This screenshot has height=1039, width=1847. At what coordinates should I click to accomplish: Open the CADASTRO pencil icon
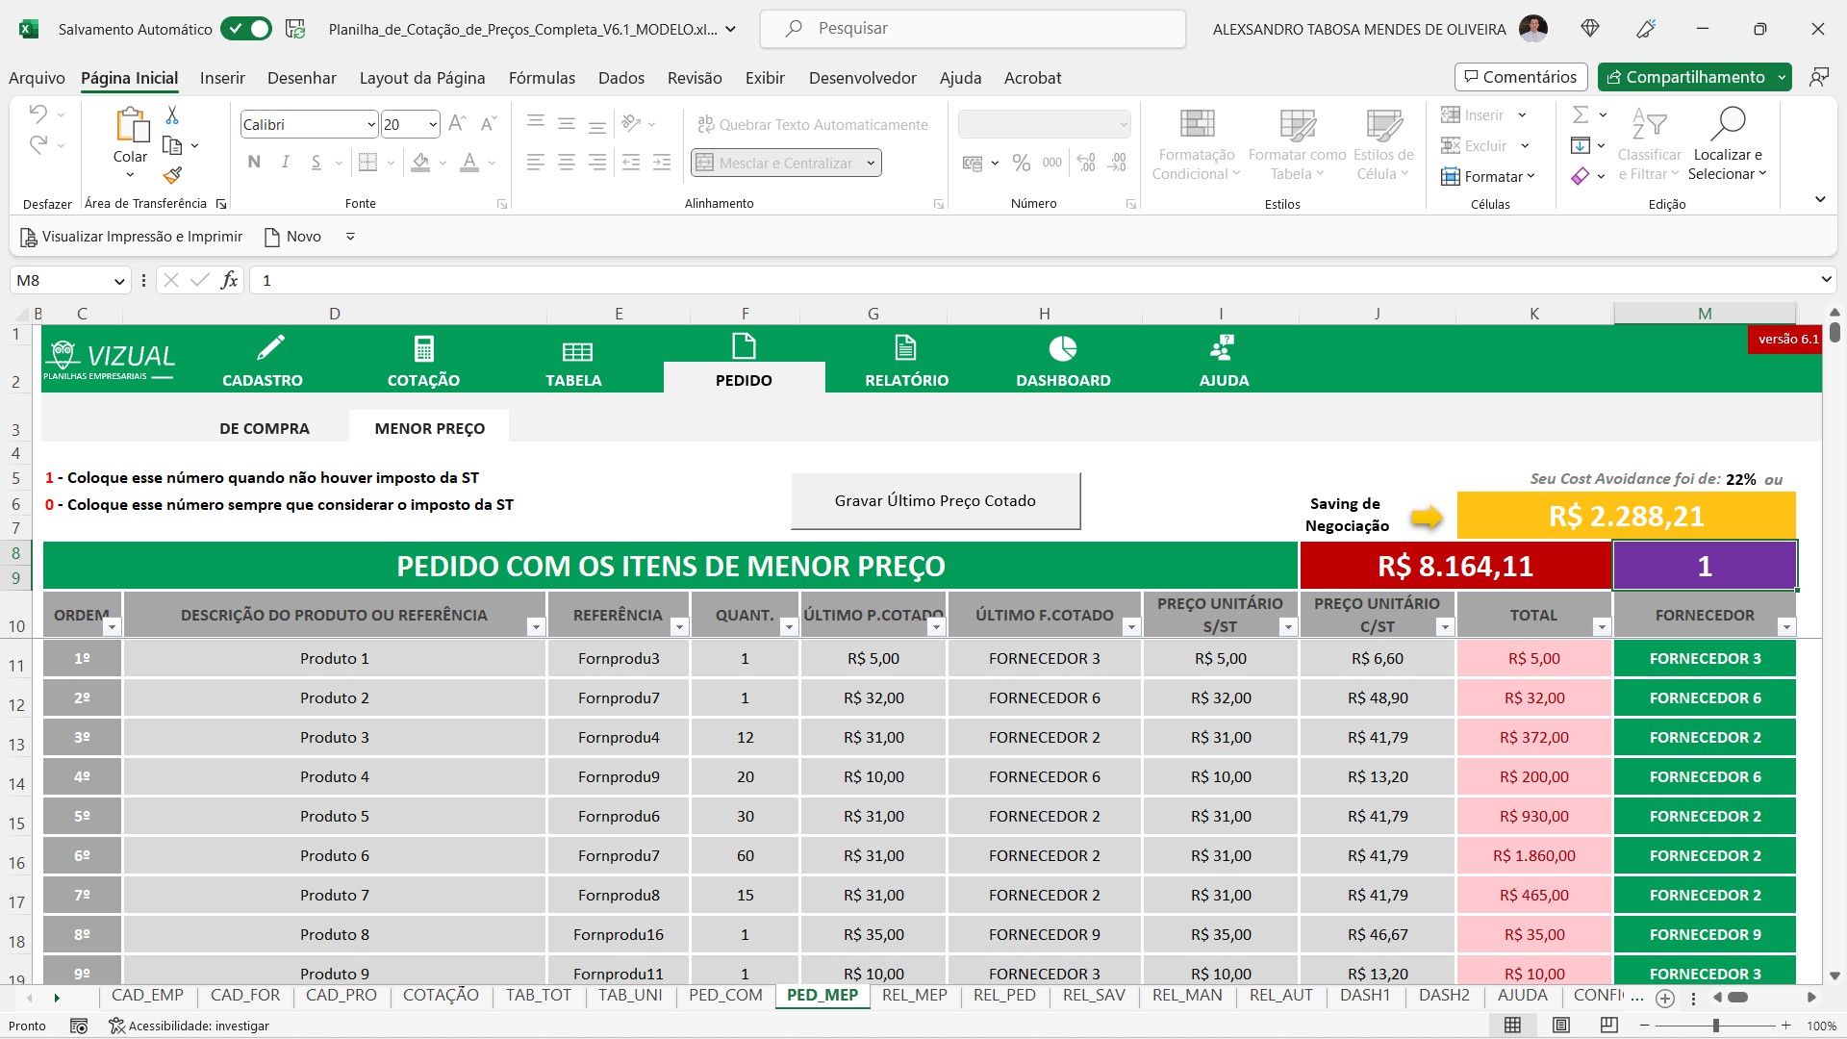click(270, 347)
